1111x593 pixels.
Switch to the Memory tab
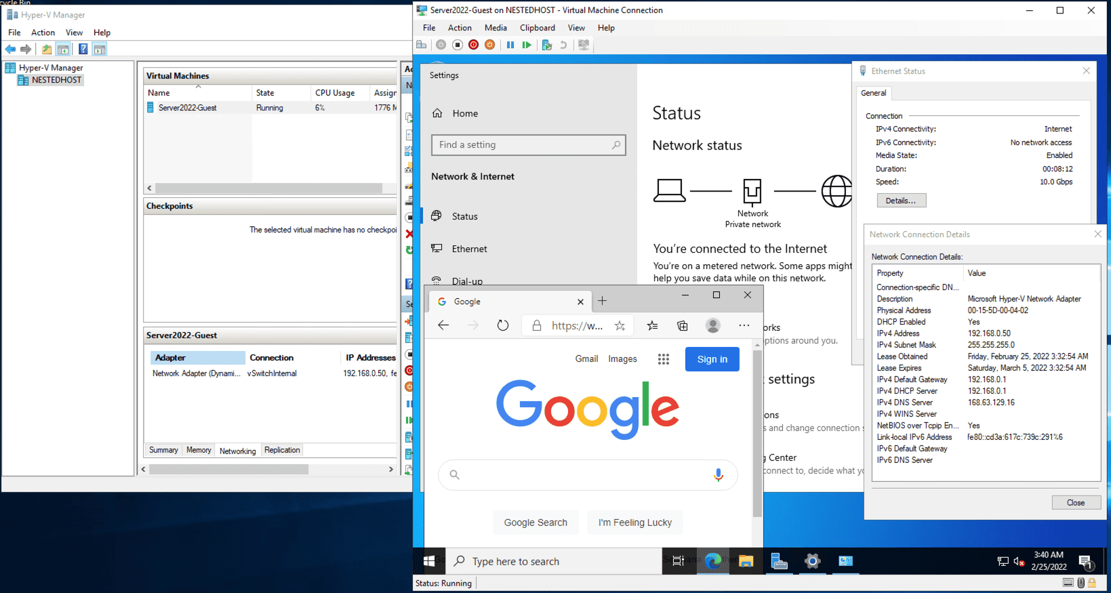point(199,450)
